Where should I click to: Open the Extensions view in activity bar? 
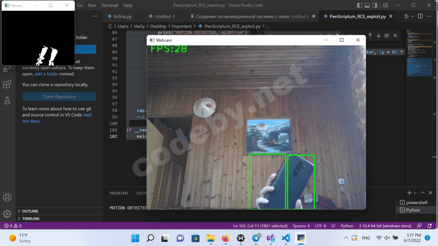(x=7, y=84)
